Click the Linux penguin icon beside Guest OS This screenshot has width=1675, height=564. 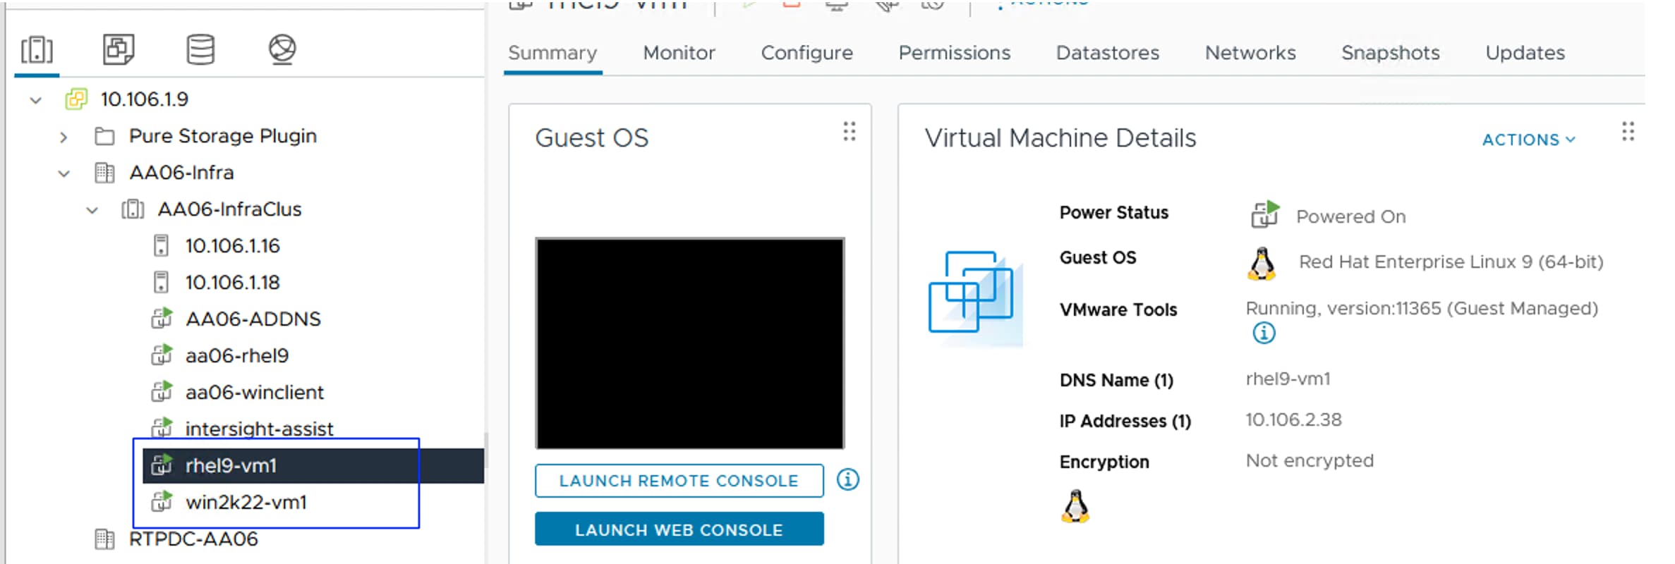pyautogui.click(x=1262, y=264)
